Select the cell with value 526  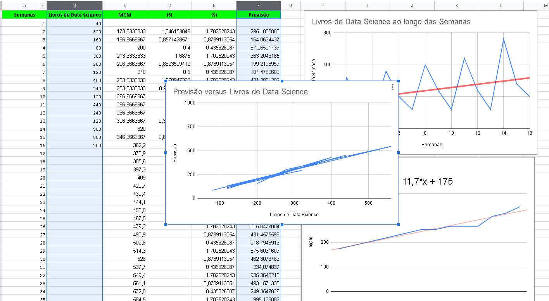click(125, 259)
